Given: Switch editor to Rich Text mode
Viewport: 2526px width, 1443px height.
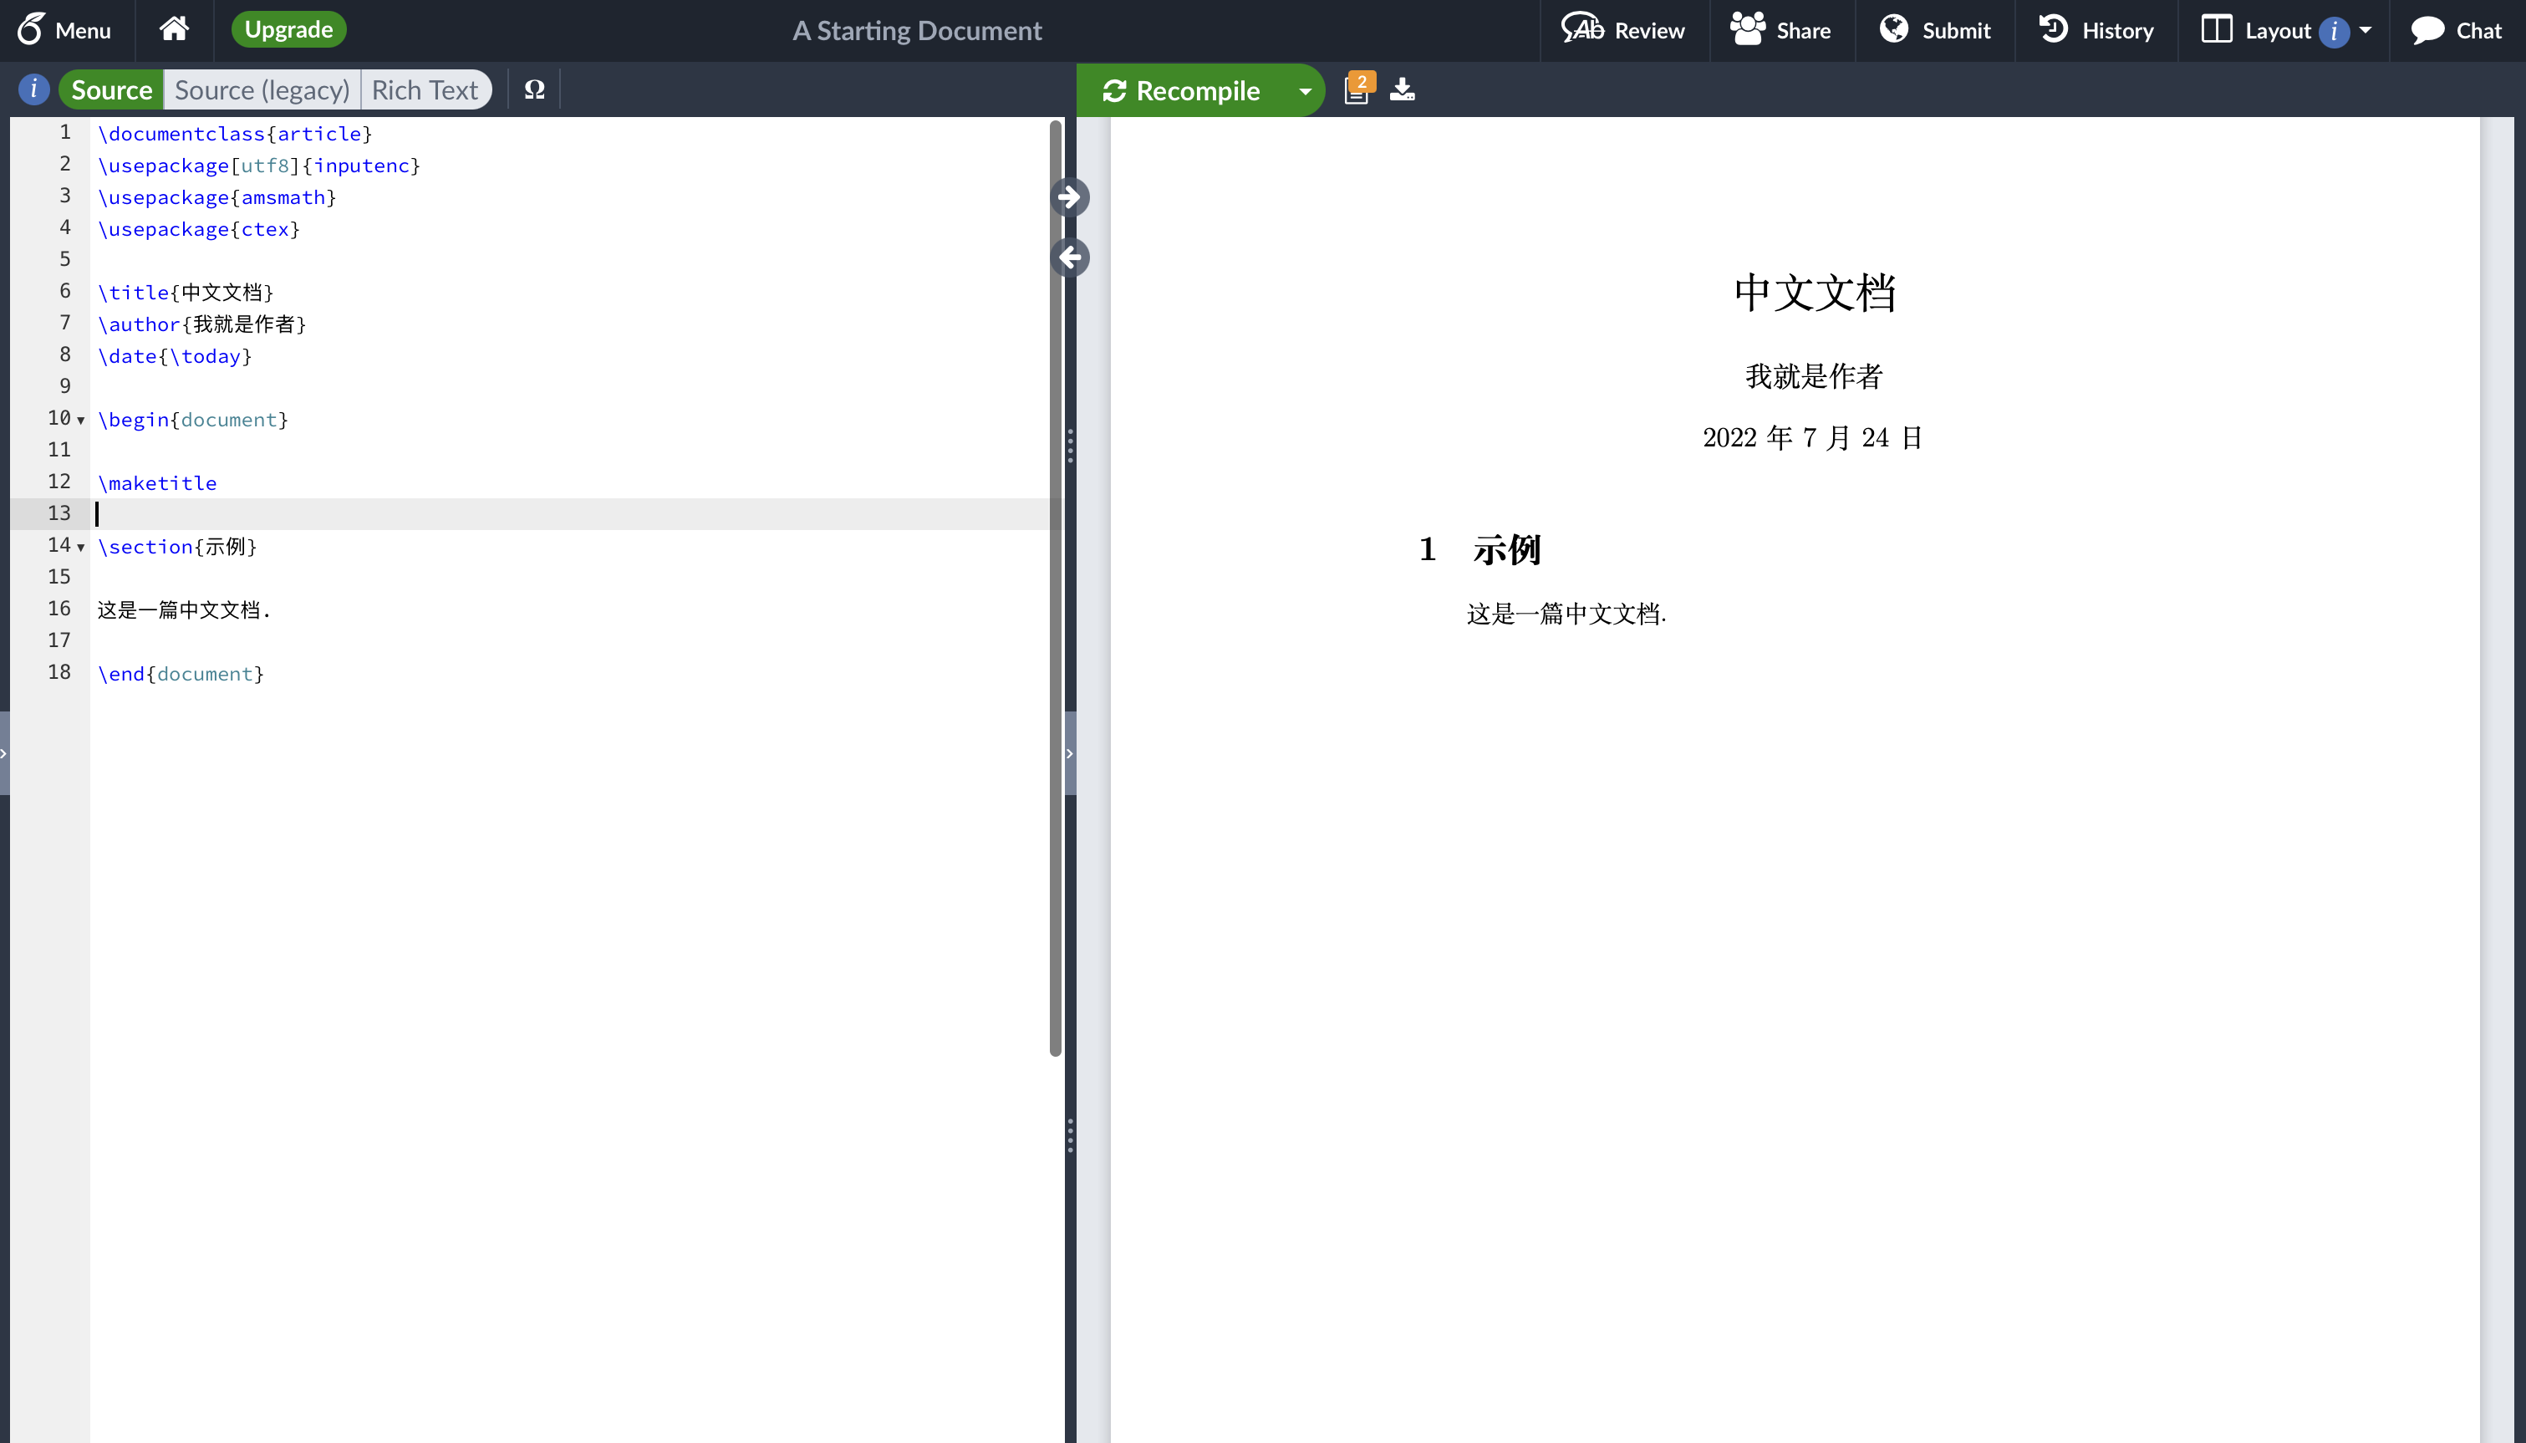Looking at the screenshot, I should click(425, 90).
